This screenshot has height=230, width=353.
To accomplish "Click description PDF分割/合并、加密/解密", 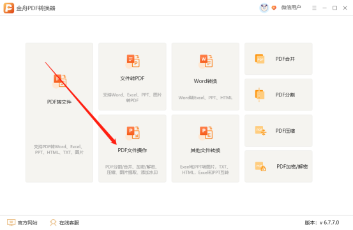I will pyautogui.click(x=132, y=169).
